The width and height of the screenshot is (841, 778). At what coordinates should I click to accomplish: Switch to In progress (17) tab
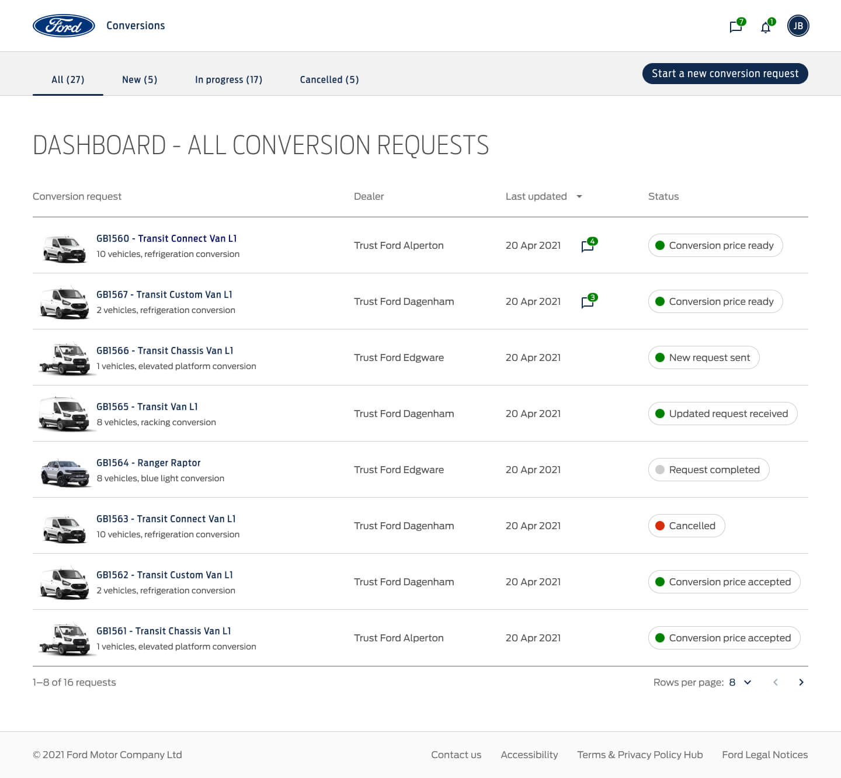(228, 79)
